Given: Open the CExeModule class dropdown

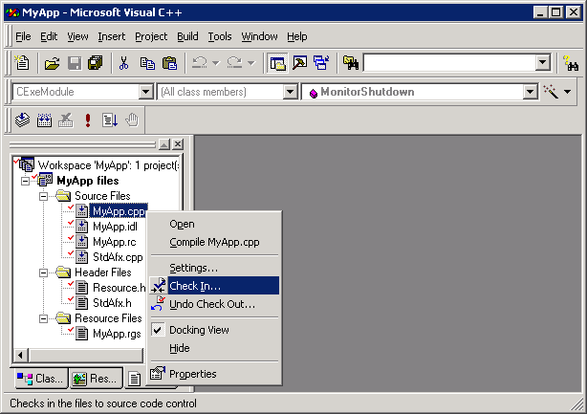Looking at the screenshot, I should coord(146,92).
